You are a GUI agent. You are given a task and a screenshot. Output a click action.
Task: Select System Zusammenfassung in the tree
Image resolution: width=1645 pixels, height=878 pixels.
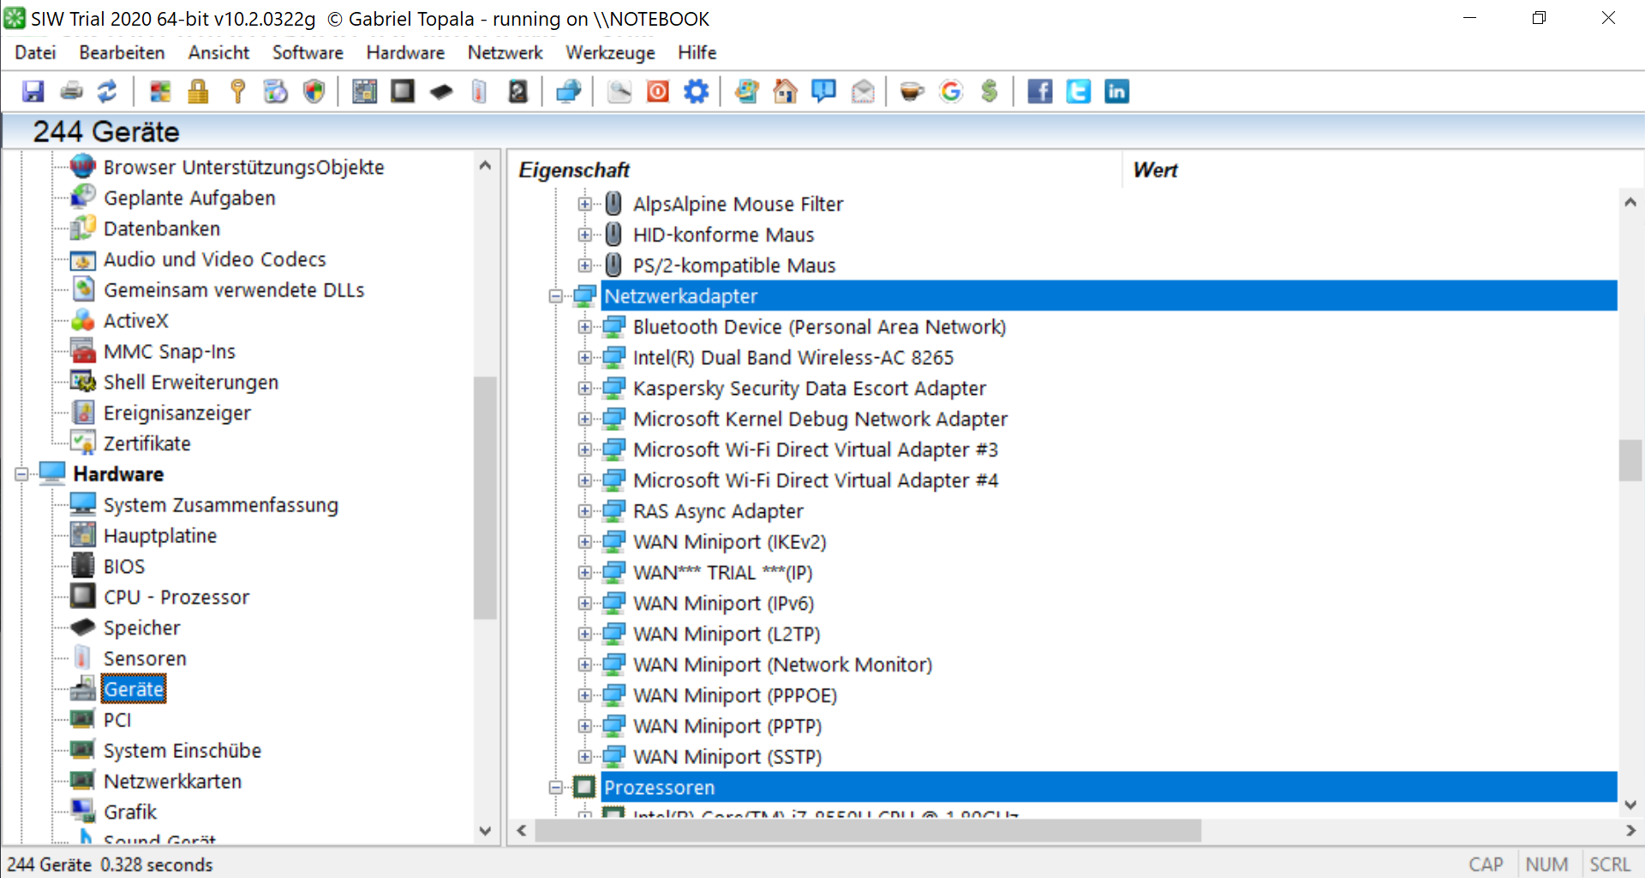(x=221, y=505)
